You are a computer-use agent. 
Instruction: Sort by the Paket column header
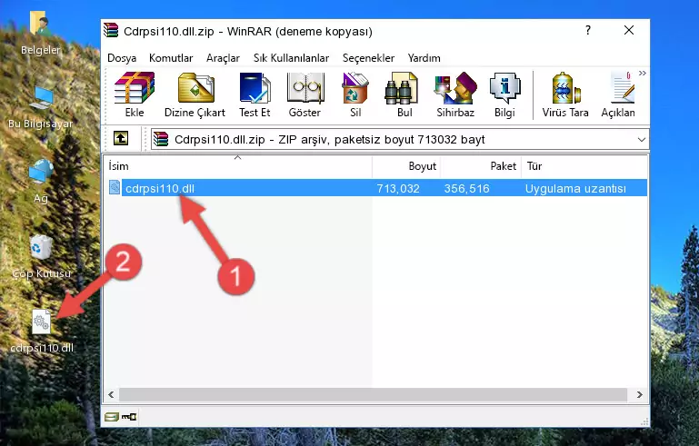[x=481, y=166]
